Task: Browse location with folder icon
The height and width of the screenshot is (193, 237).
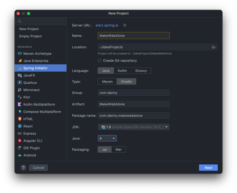Action: 213,47
